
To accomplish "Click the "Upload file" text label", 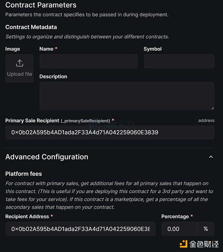I will [x=19, y=74].
